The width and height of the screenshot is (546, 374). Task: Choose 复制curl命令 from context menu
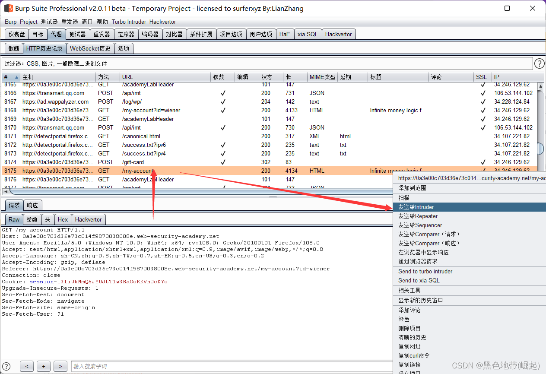pos(470,355)
